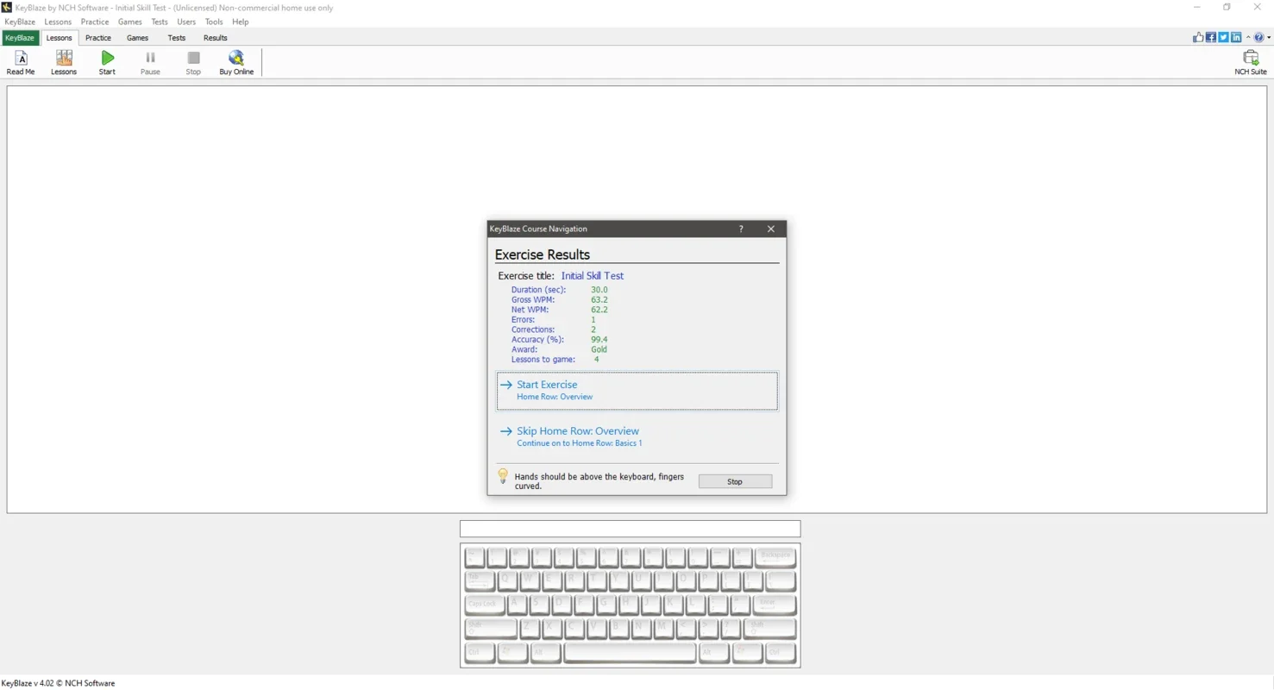Click the left Ctrl virtual key

[x=480, y=653]
